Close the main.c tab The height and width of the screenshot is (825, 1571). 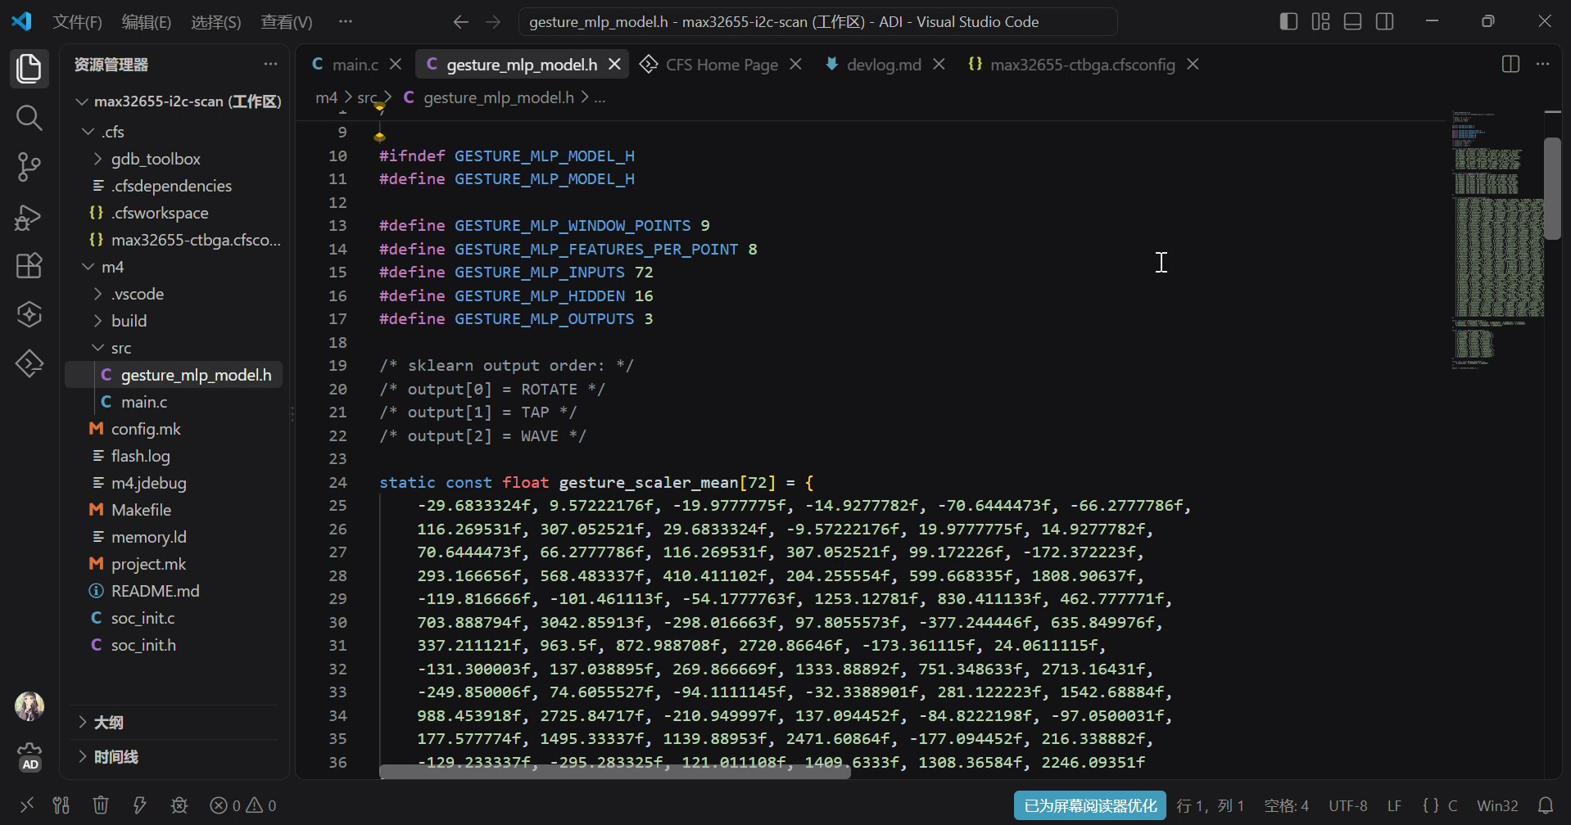(x=396, y=65)
